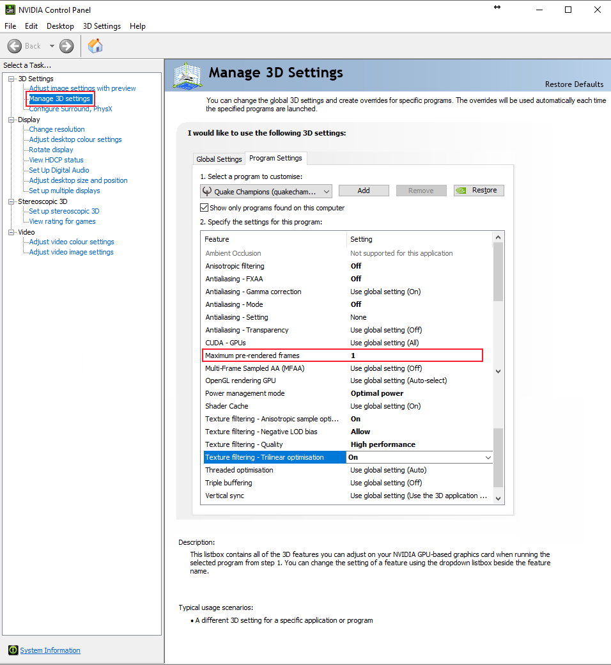
Task: Open the Edit menu
Action: coord(31,26)
